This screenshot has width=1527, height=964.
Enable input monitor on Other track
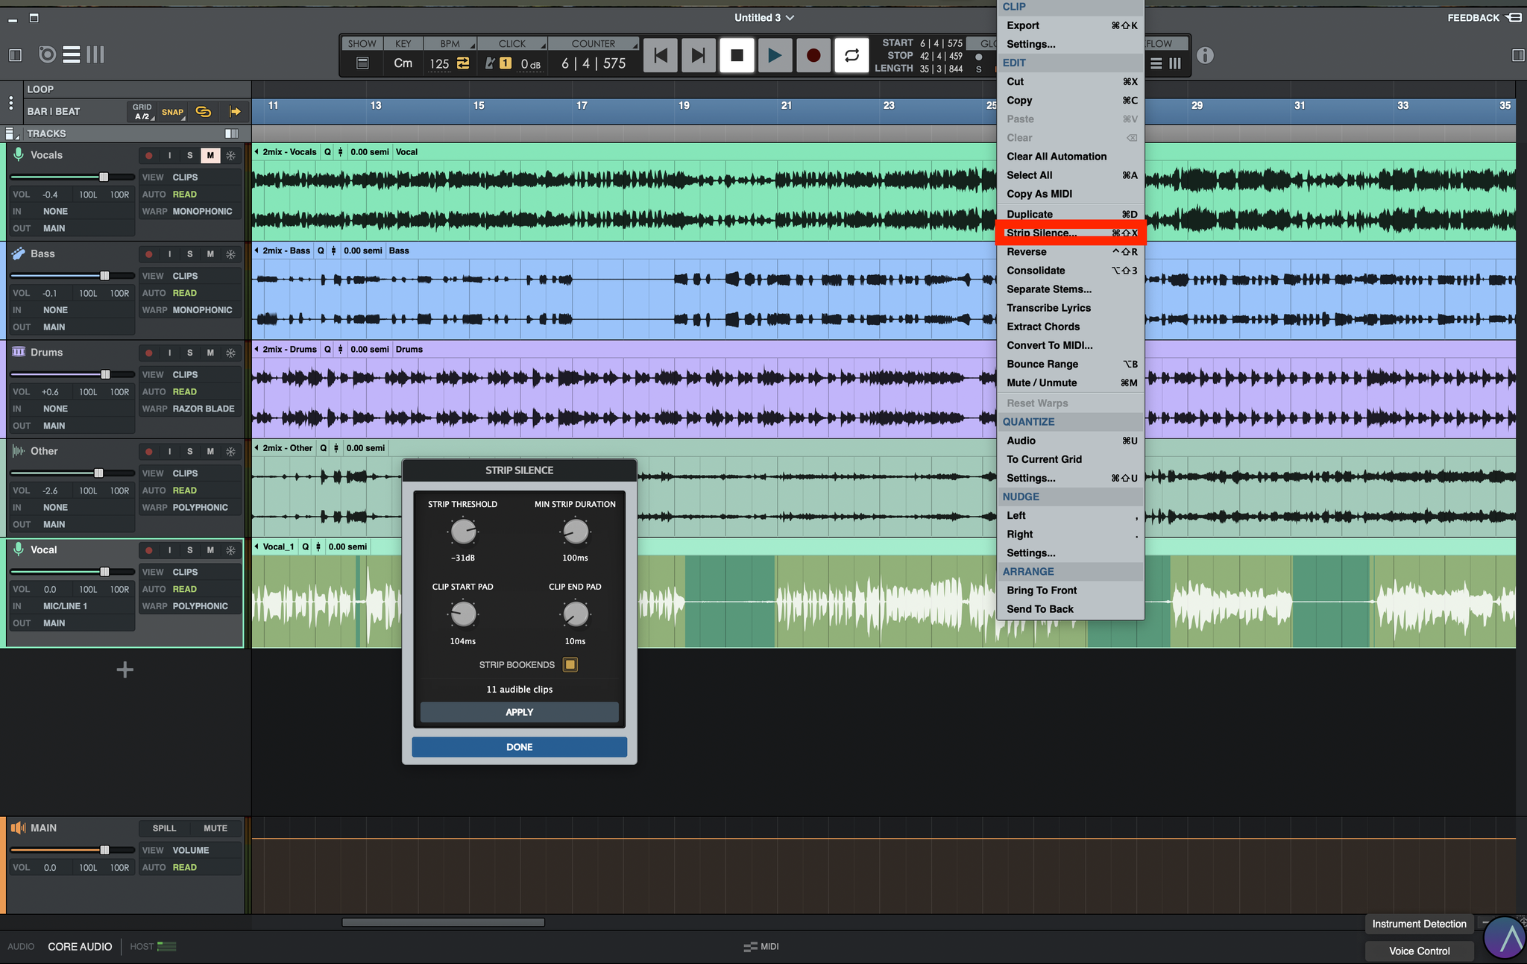click(x=170, y=452)
